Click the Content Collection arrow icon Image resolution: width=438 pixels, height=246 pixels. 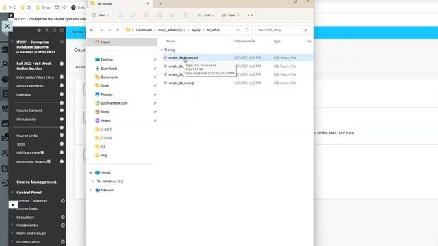63,200
